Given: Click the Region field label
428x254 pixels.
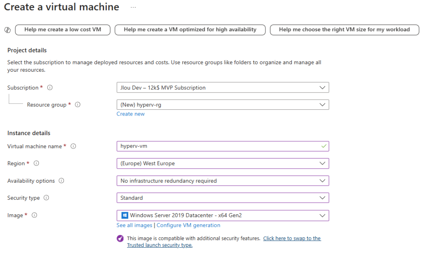Looking at the screenshot, I should [x=16, y=163].
